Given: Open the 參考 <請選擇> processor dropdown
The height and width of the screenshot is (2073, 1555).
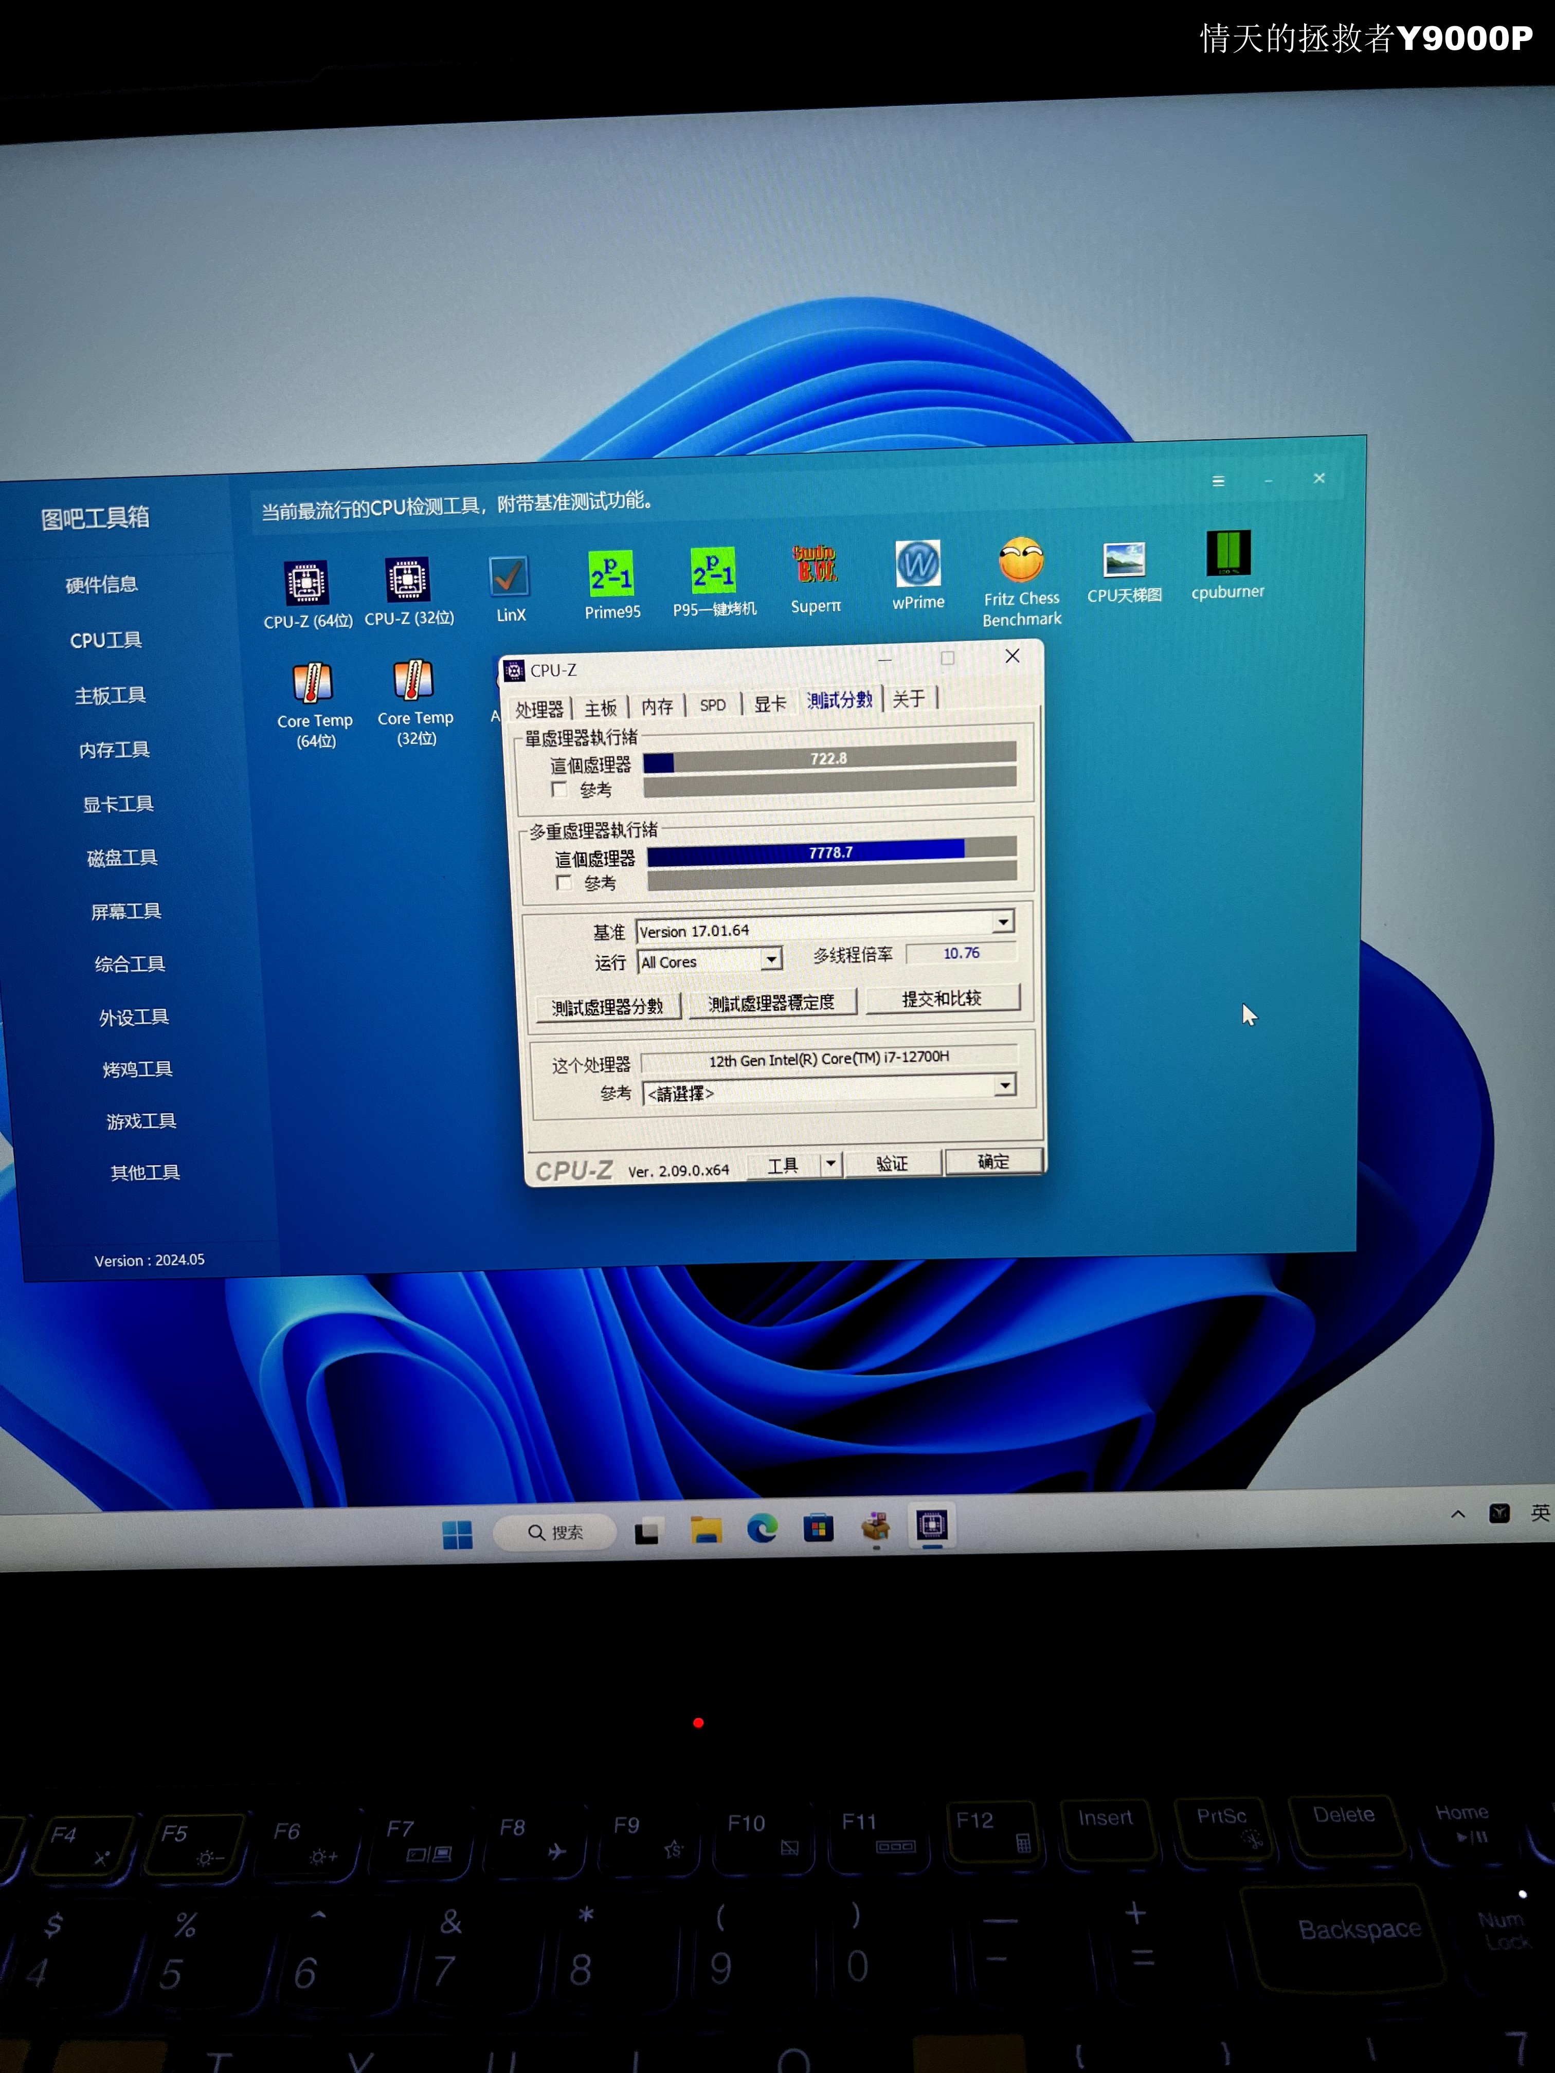Looking at the screenshot, I should pos(829,1090).
